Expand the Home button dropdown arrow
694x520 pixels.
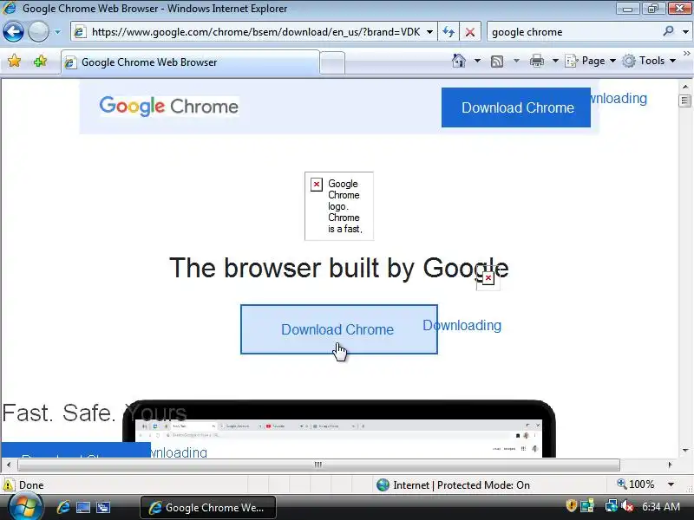[x=477, y=61]
